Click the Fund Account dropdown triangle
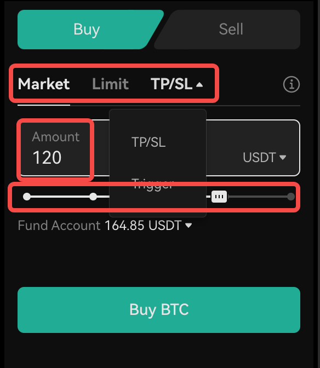This screenshot has width=320, height=368. 188,226
